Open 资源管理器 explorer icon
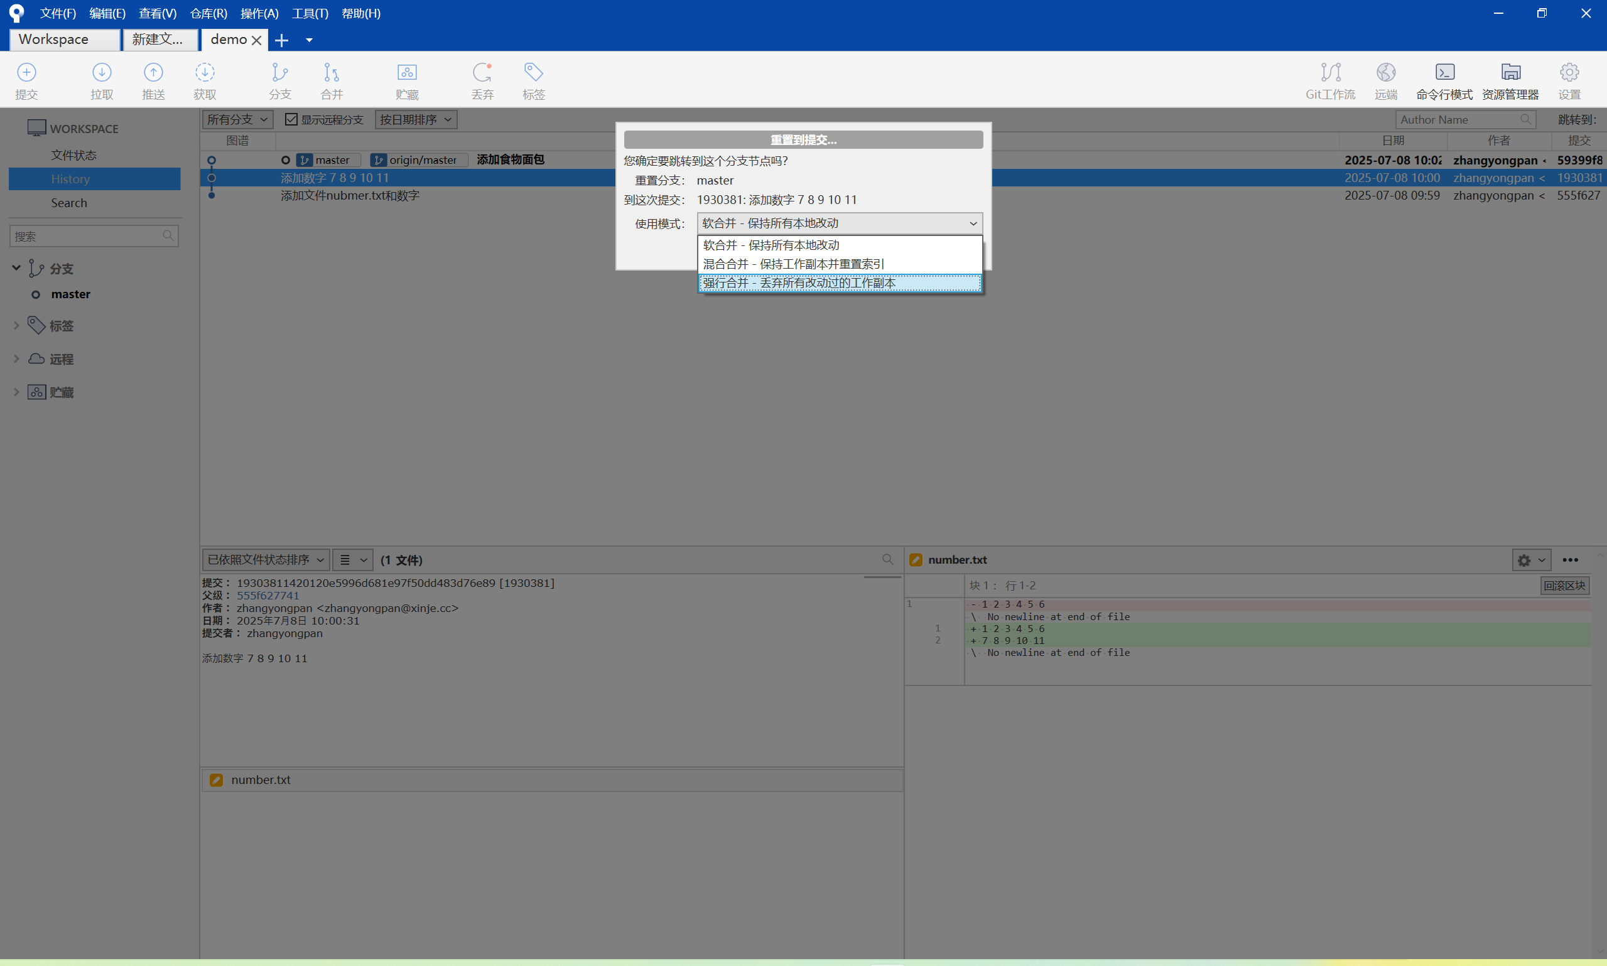1607x966 pixels. click(1511, 72)
